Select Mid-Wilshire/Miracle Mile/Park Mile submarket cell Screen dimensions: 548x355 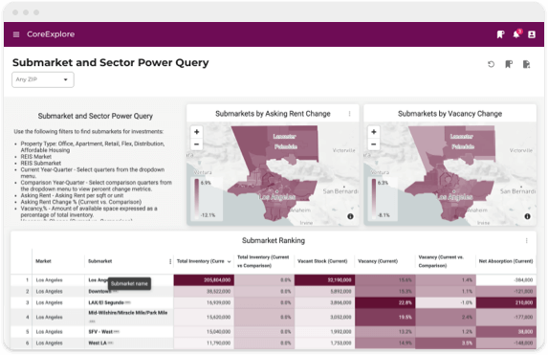pos(128,317)
